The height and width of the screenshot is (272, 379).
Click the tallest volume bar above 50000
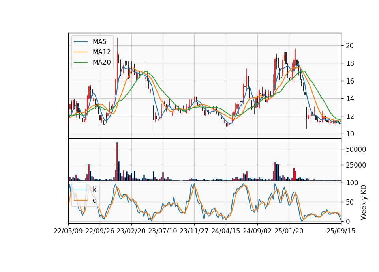117,162
